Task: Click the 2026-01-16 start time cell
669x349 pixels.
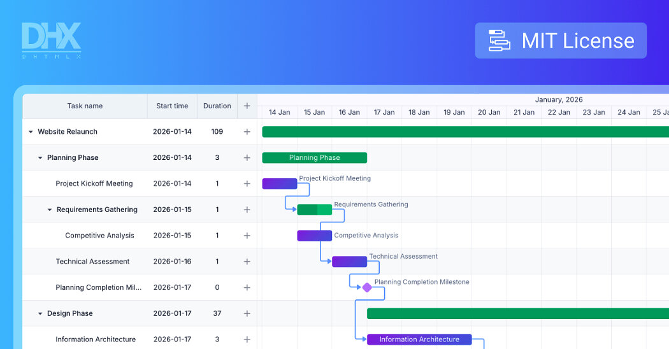Action: 173,262
